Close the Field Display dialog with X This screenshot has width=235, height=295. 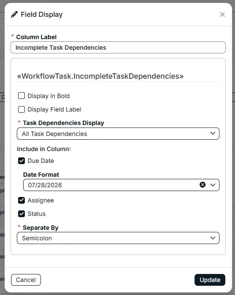coord(222,14)
